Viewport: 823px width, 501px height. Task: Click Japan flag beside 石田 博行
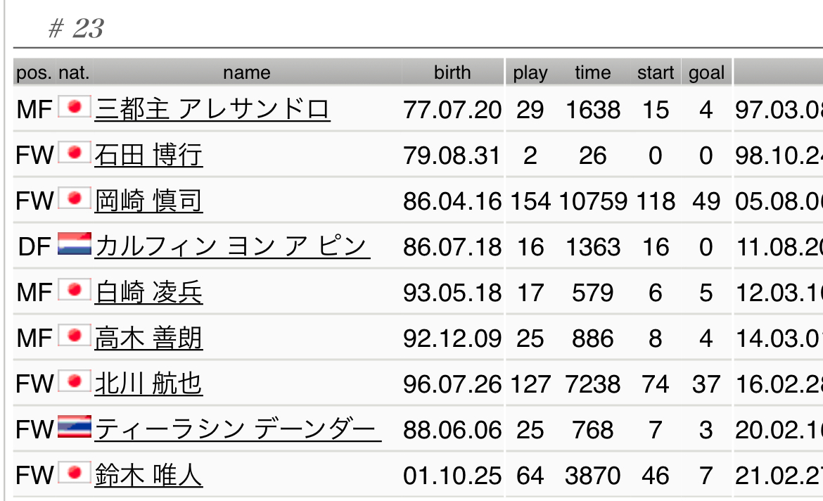[74, 152]
